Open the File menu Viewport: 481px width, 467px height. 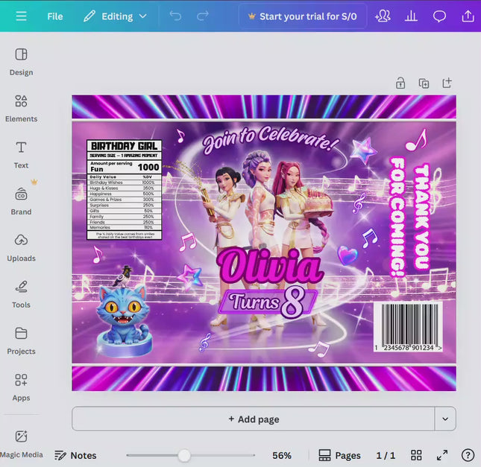click(x=55, y=16)
